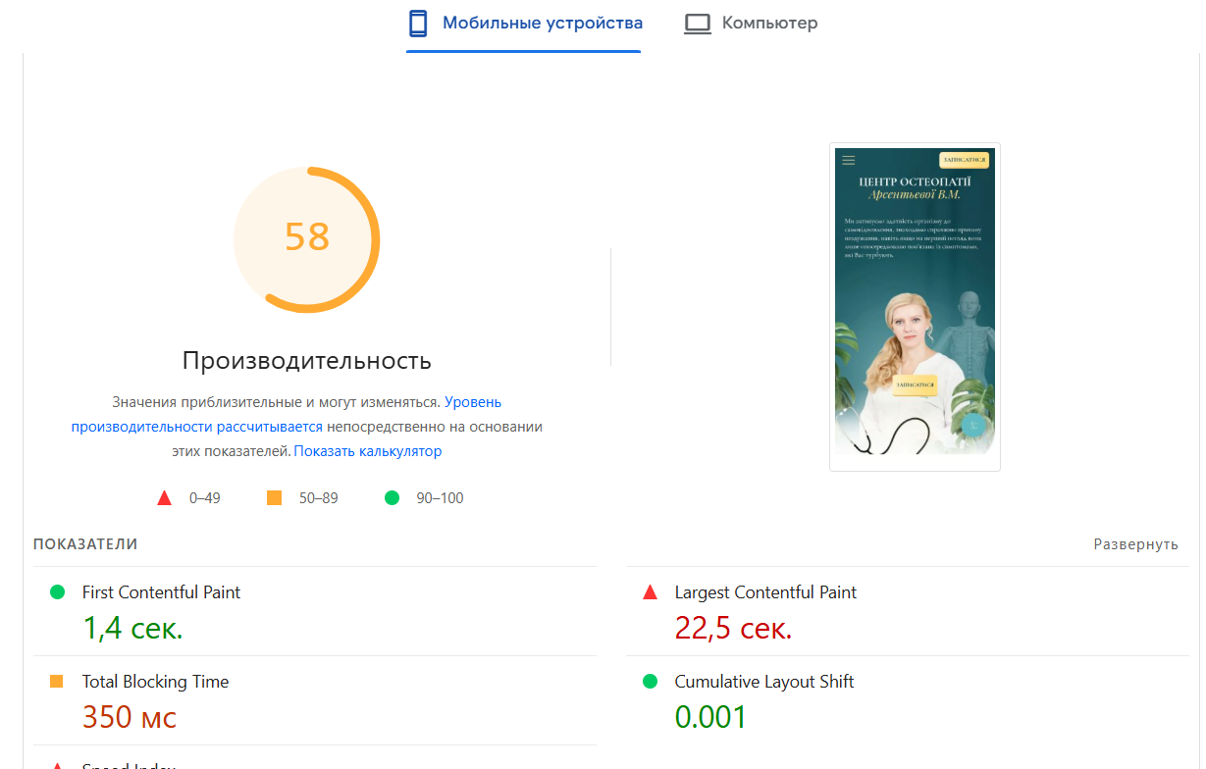Click the green circle next to First Contentful Paint
Image resolution: width=1206 pixels, height=769 pixels.
57,592
